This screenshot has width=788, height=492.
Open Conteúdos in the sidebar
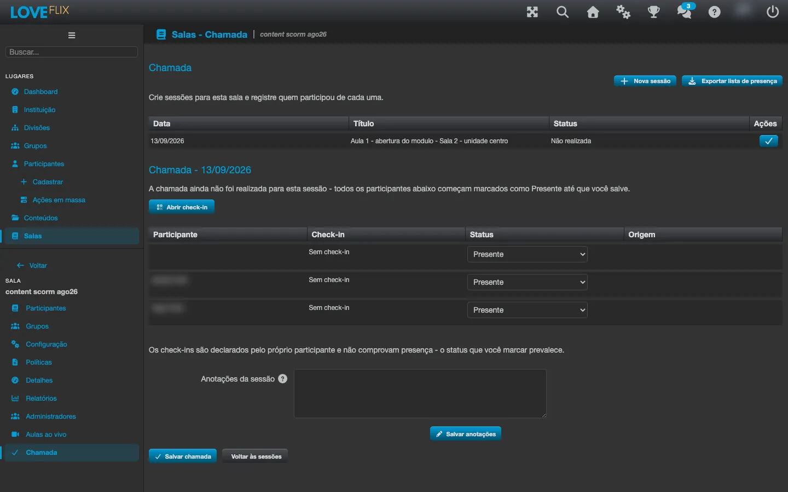(x=40, y=218)
